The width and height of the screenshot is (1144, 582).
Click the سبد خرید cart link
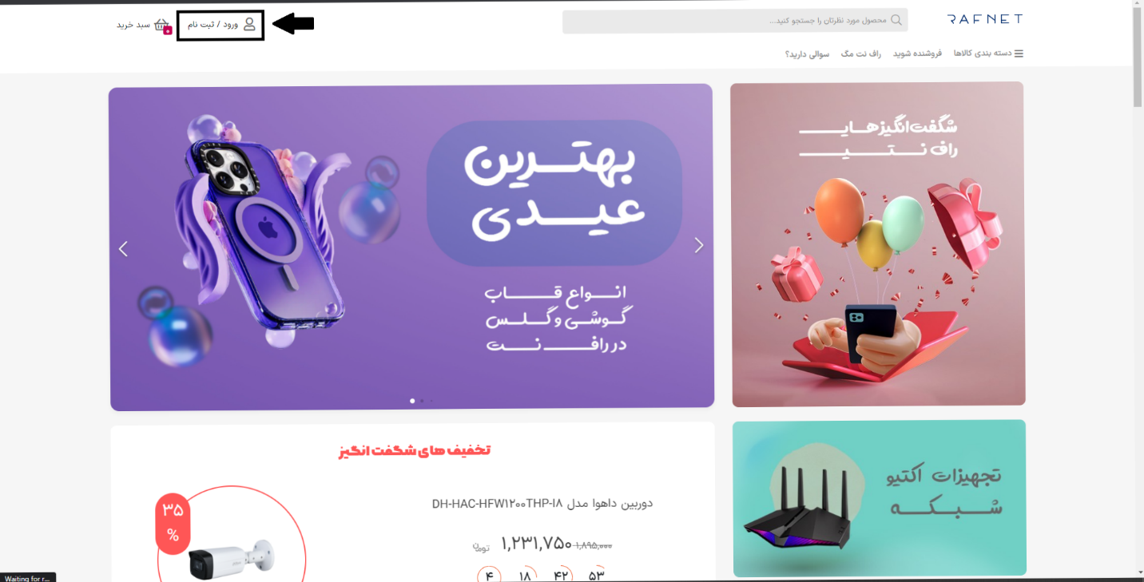point(133,25)
